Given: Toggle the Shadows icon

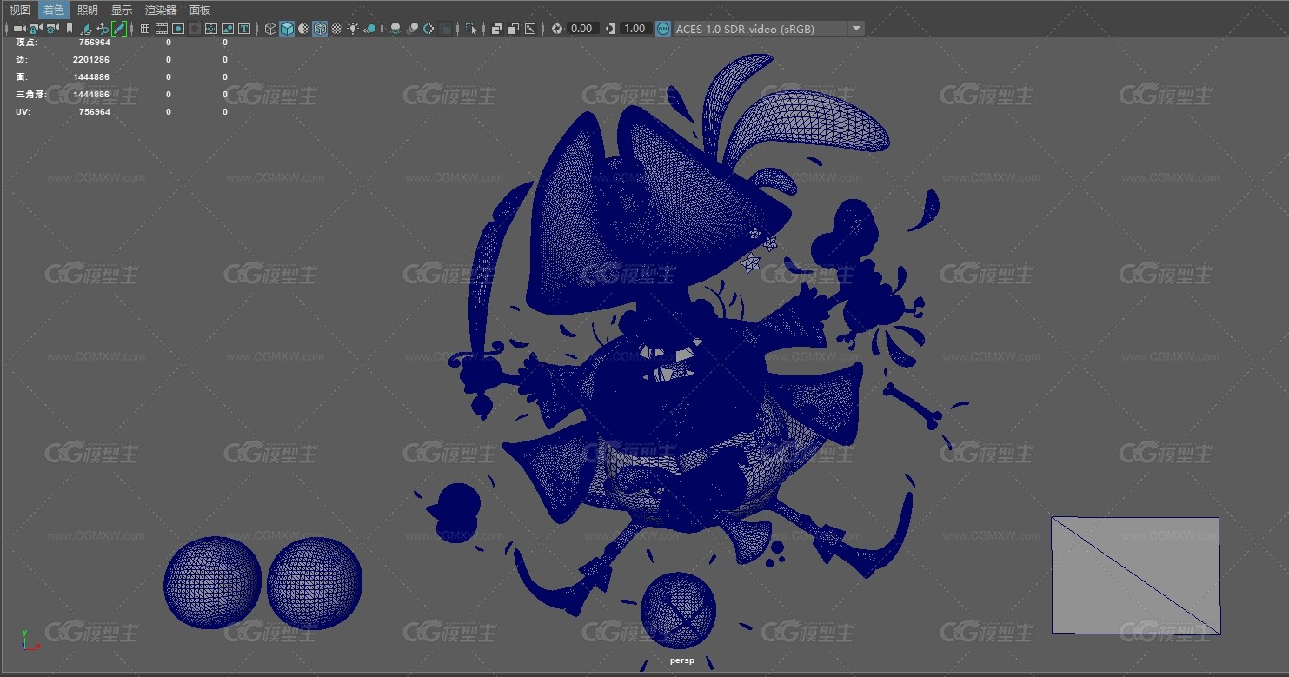Looking at the screenshot, I should [x=369, y=29].
